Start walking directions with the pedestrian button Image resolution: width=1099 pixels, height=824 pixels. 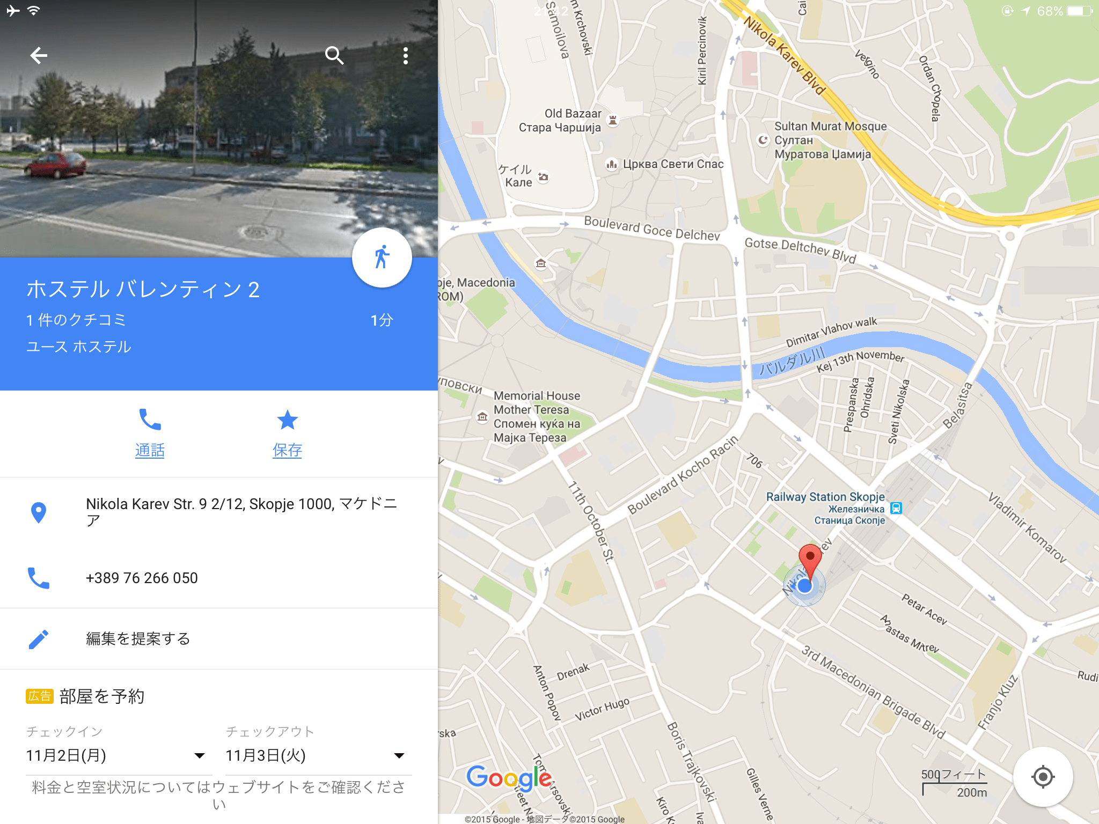[x=382, y=257]
